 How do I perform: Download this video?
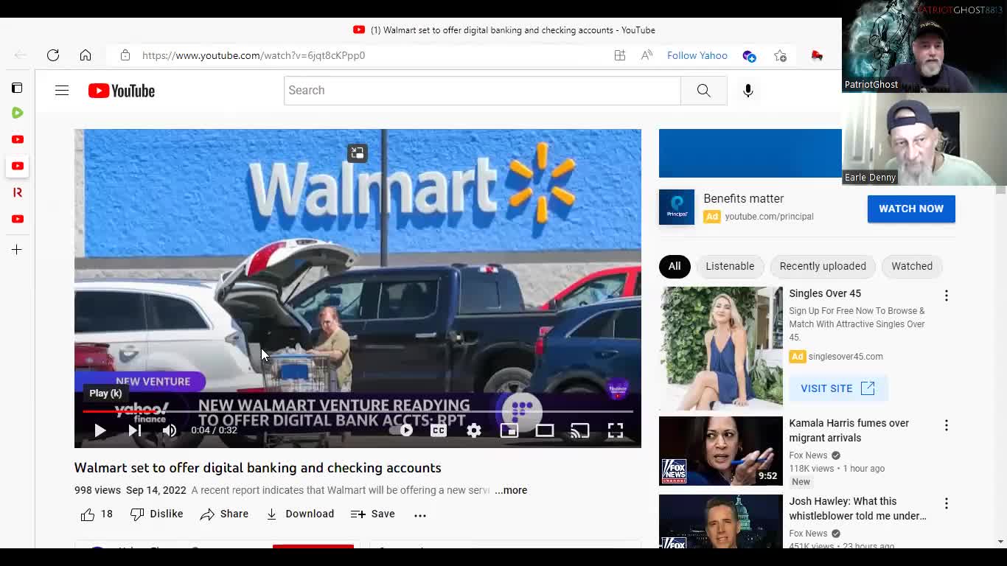point(300,514)
